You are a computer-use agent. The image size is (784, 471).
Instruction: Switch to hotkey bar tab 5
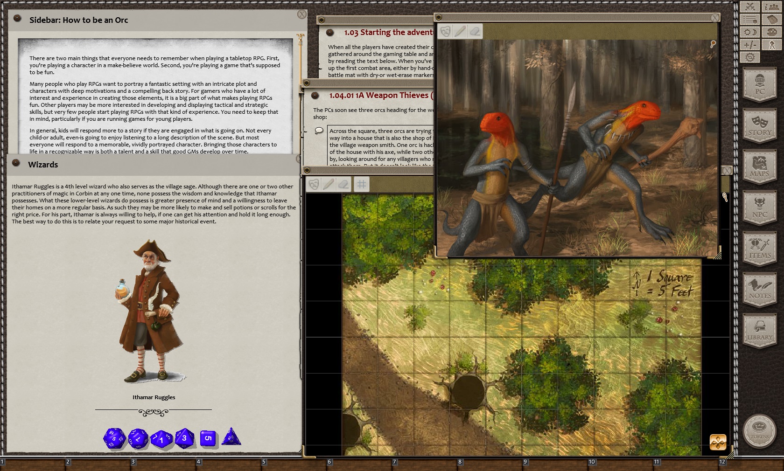[x=264, y=462]
